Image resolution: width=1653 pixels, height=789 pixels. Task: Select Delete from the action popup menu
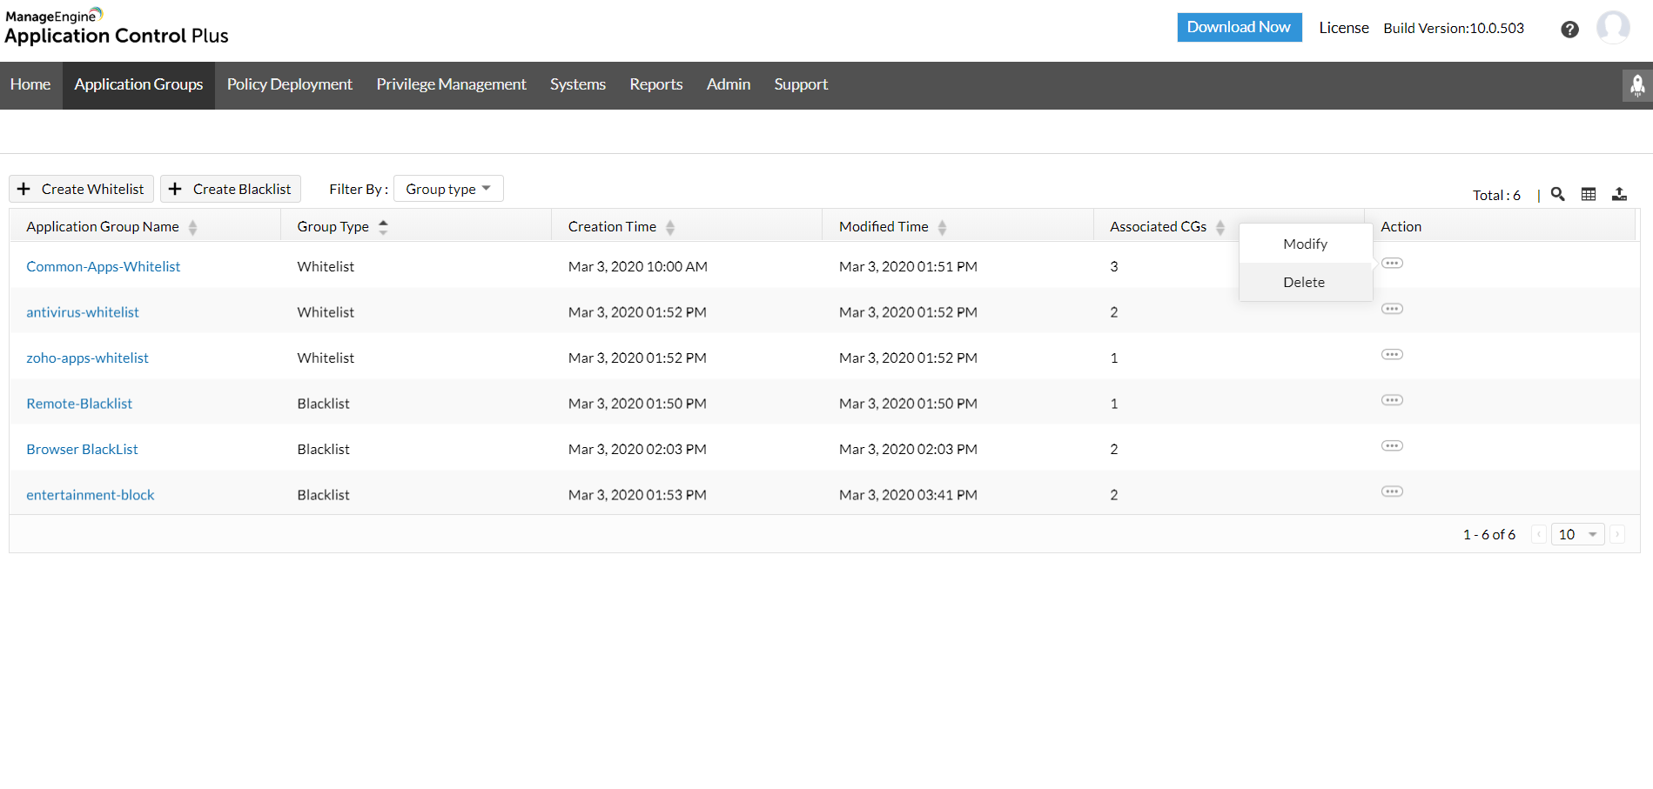[1304, 282]
